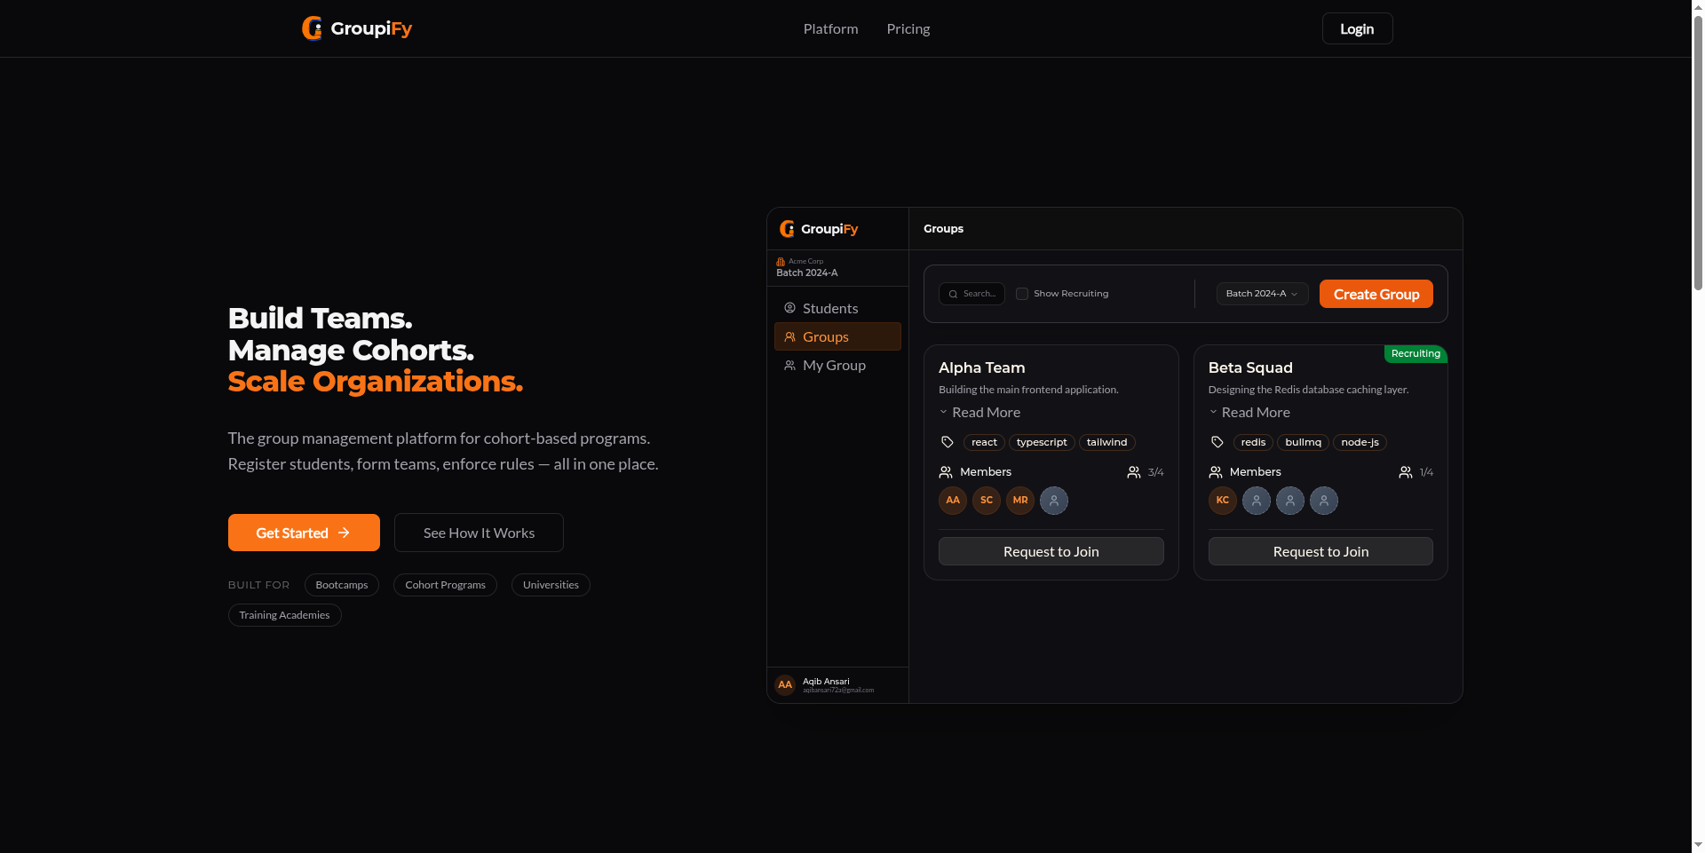This screenshot has width=1705, height=853.
Task: Click the KC member avatar
Action: (x=1223, y=501)
